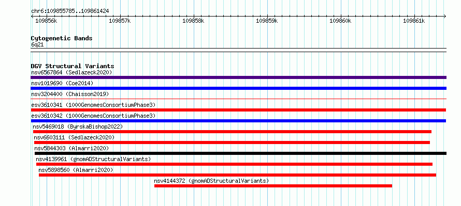The height and width of the screenshot is (206, 461).
Task: Open nsv4139961 (gnomADStructuralVariants) label
Action: coord(93,159)
